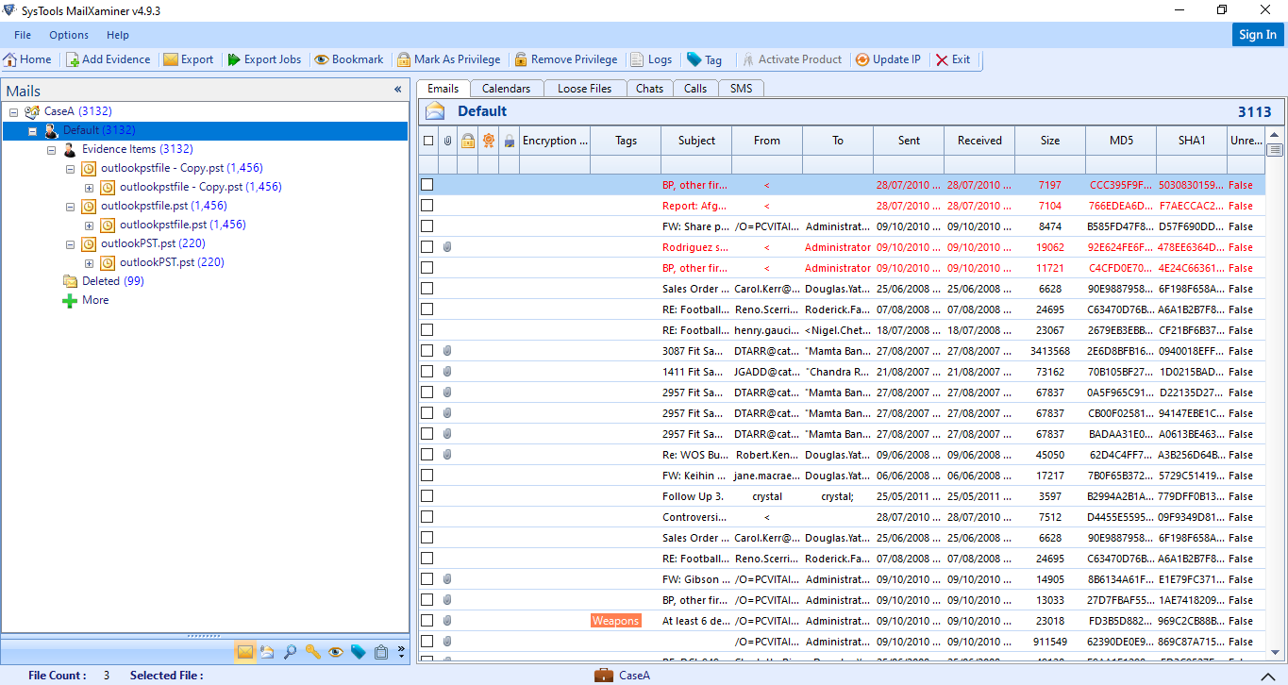Viewport: 1288px width, 685px height.
Task: Sort by the Received column header
Action: (979, 141)
